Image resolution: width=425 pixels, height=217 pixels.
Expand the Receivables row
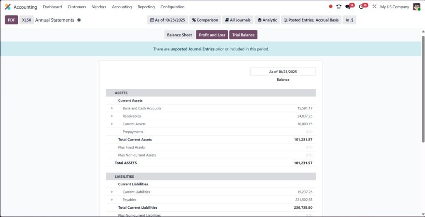[112, 116]
